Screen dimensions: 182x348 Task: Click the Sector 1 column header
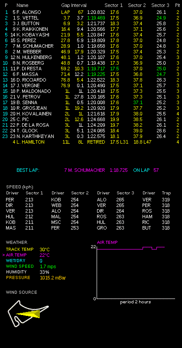pyautogui.click(x=114, y=5)
